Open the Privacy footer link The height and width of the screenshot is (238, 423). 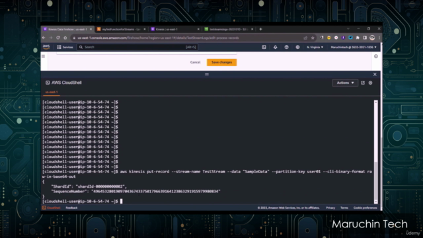click(330, 208)
